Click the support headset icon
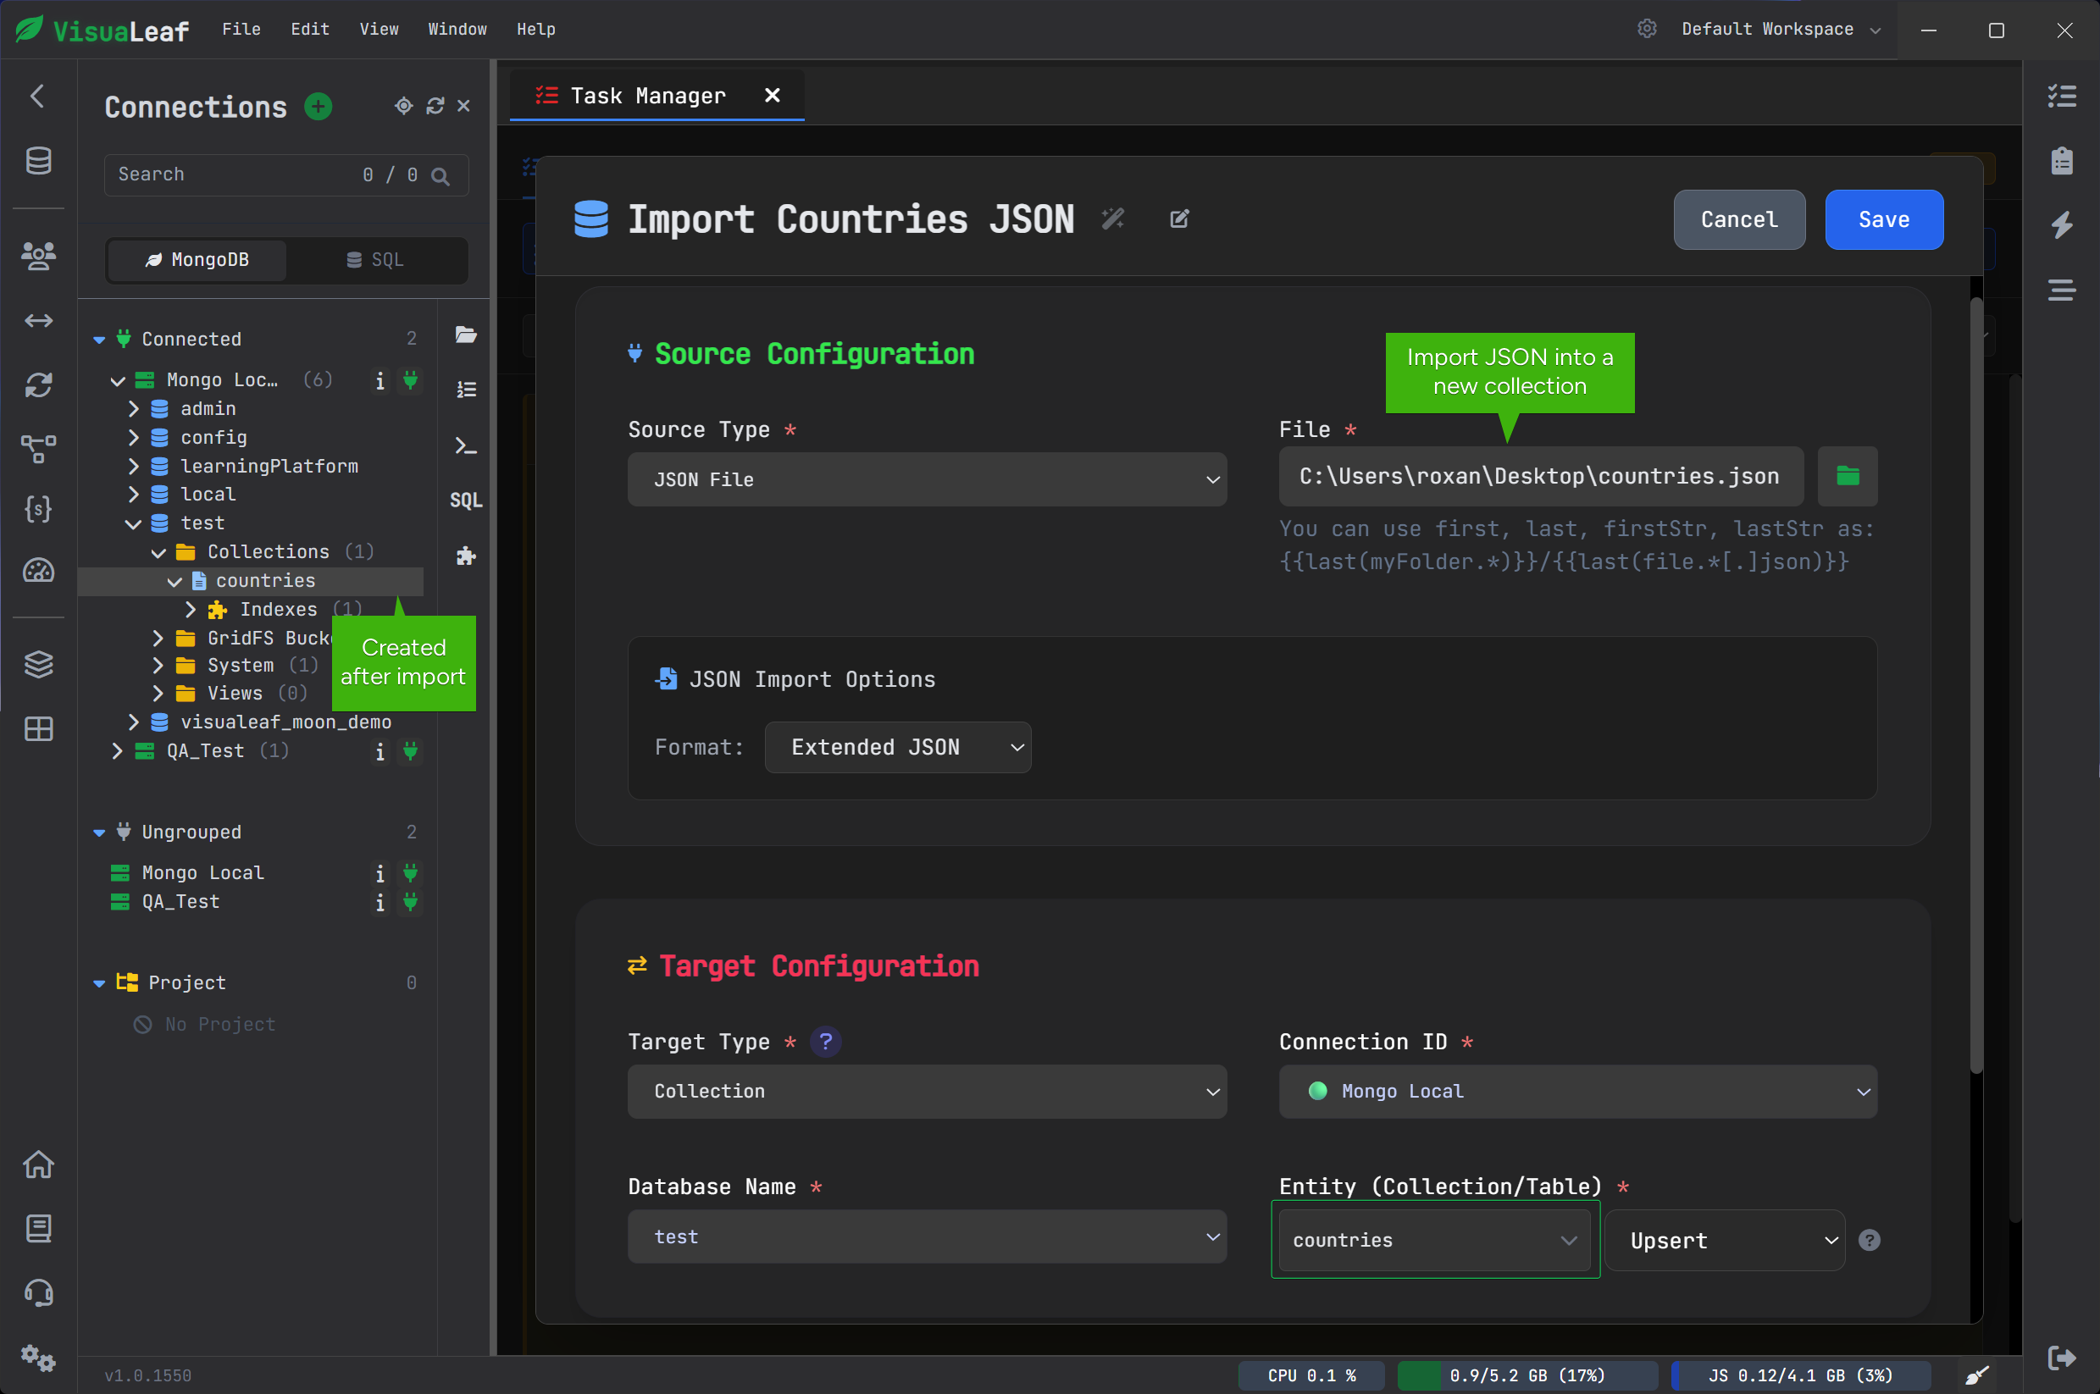The width and height of the screenshot is (2100, 1394). [x=38, y=1292]
